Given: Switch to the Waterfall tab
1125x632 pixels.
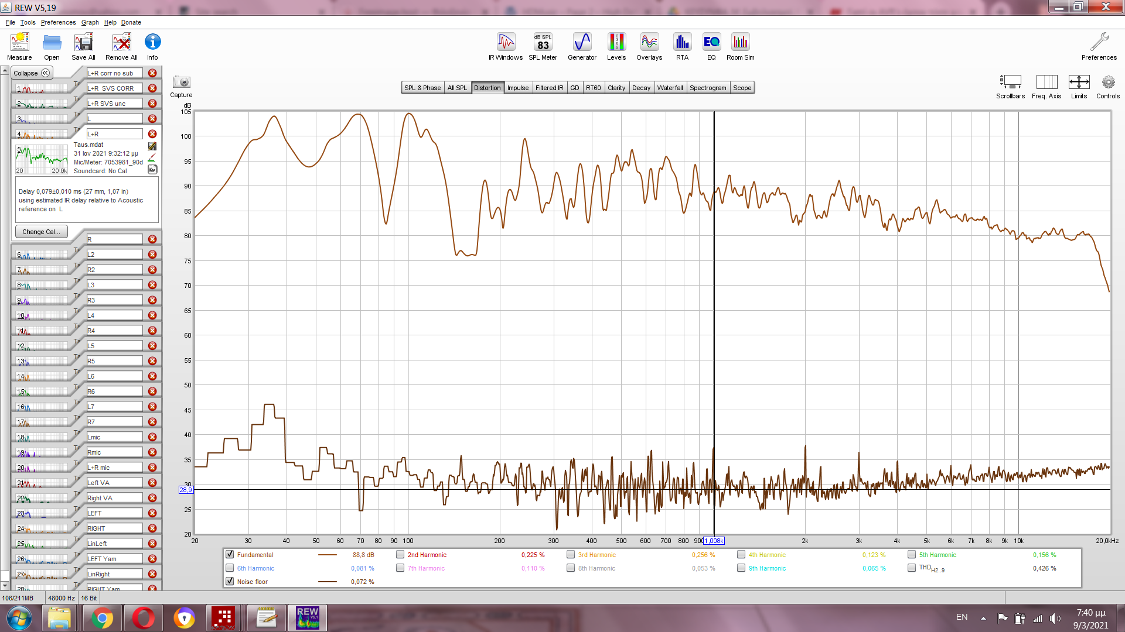Looking at the screenshot, I should (670, 88).
